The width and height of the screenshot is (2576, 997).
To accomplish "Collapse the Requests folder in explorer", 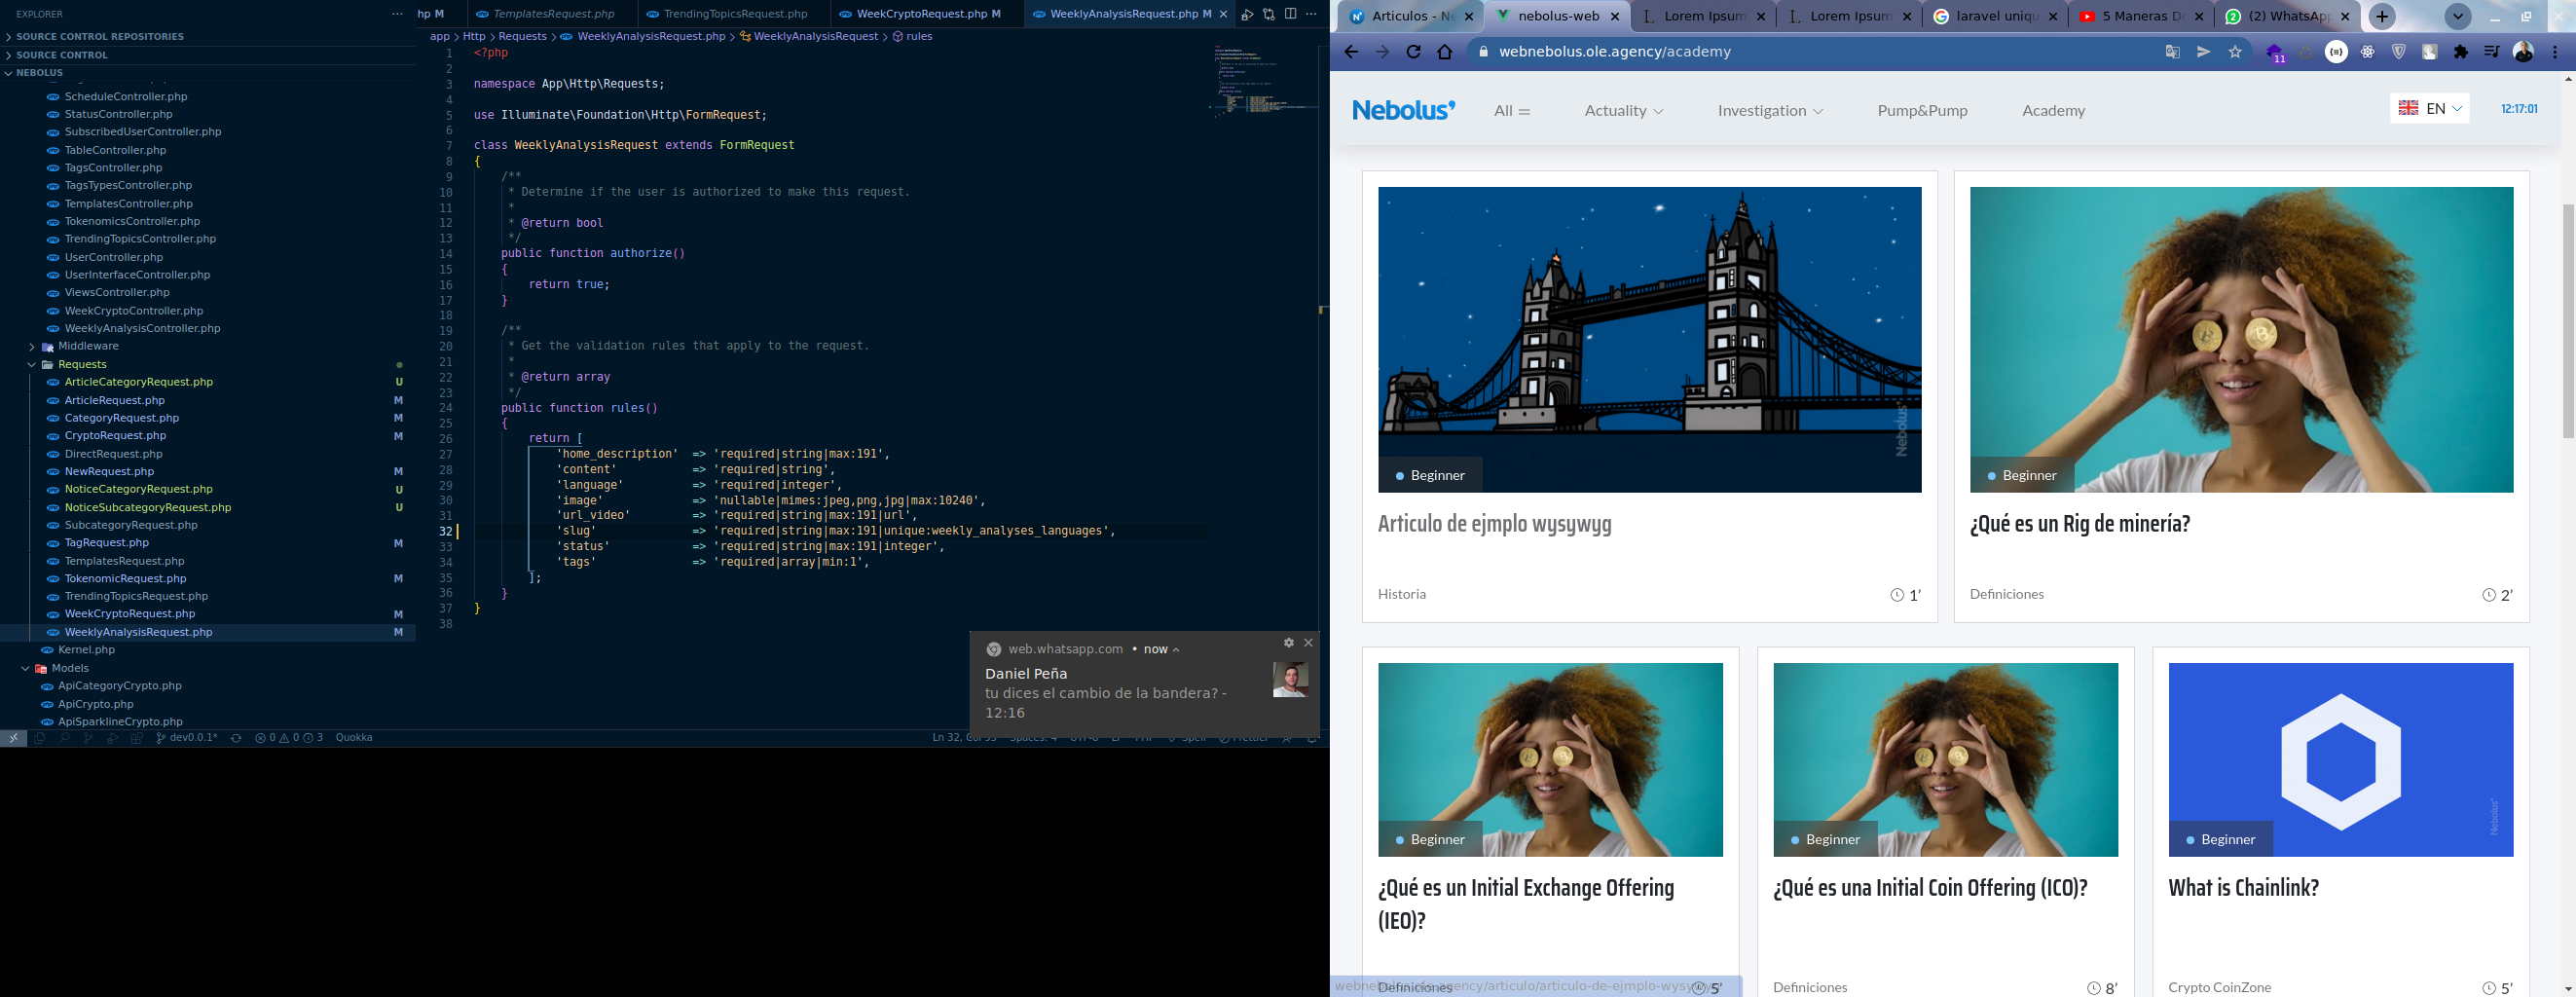I will pos(82,364).
